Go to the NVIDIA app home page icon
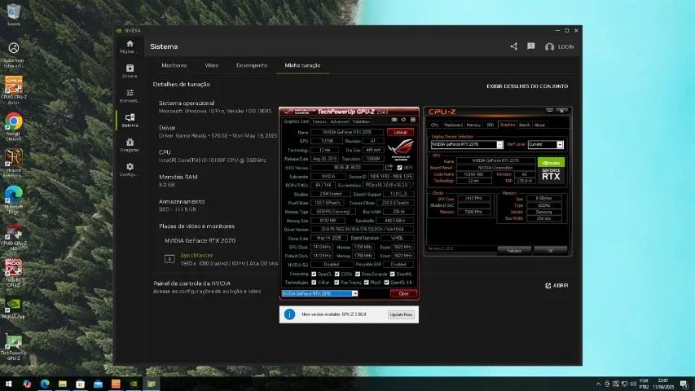The width and height of the screenshot is (695, 391). (x=130, y=46)
